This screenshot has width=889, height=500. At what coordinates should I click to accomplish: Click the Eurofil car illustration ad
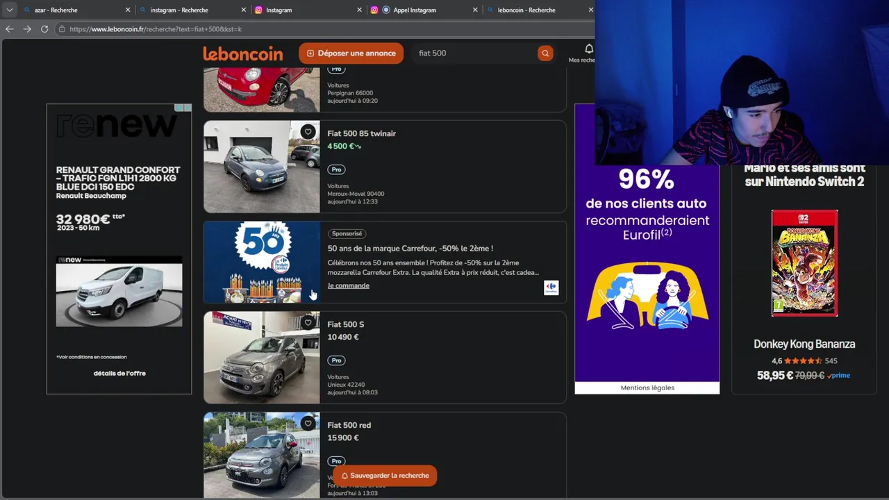pyautogui.click(x=647, y=296)
